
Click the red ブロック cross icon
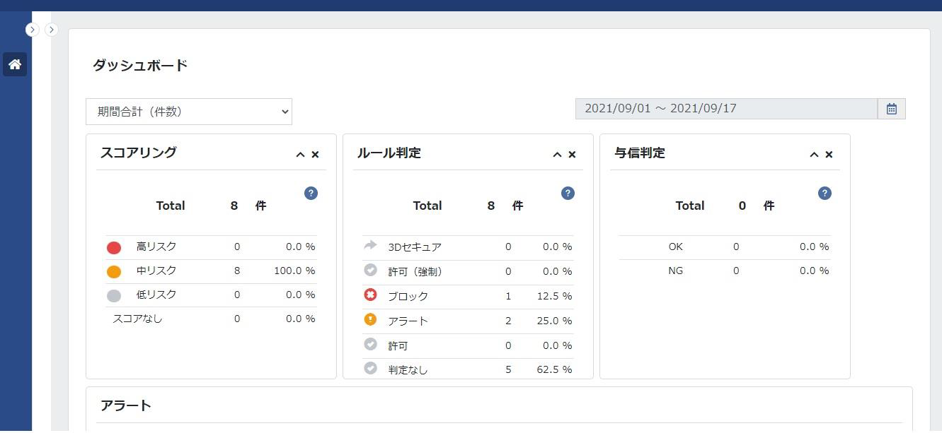click(370, 295)
